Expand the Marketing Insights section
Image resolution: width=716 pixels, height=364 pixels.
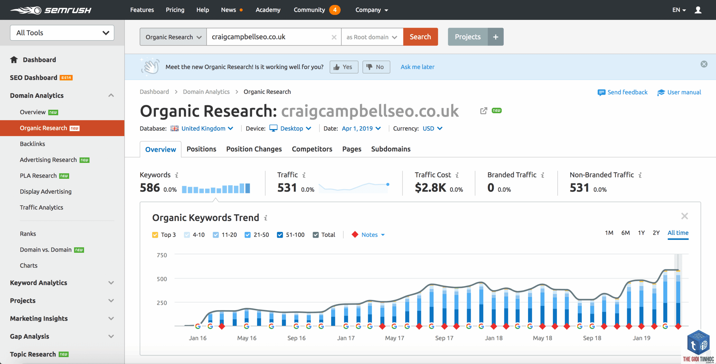[111, 318]
